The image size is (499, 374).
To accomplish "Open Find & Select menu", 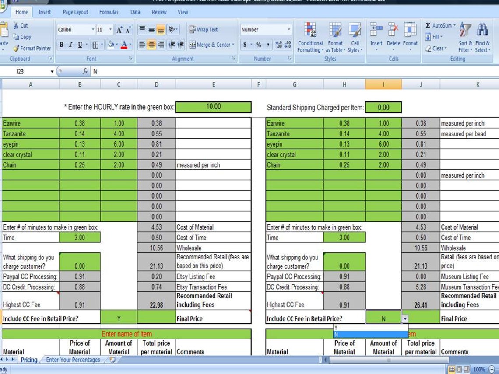I will coord(482,38).
